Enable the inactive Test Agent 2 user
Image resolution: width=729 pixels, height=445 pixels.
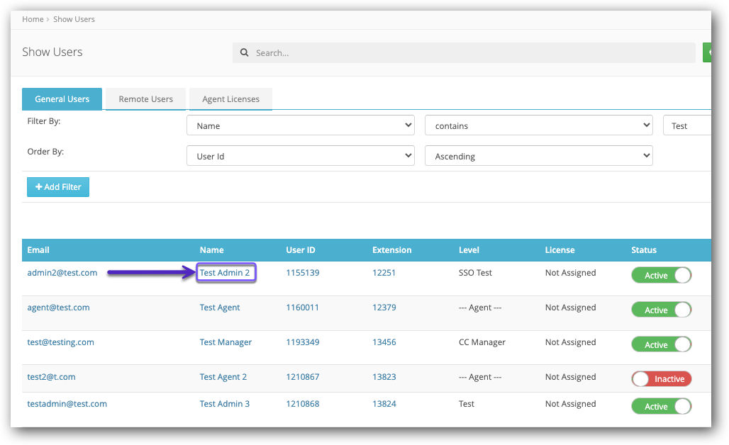point(661,379)
